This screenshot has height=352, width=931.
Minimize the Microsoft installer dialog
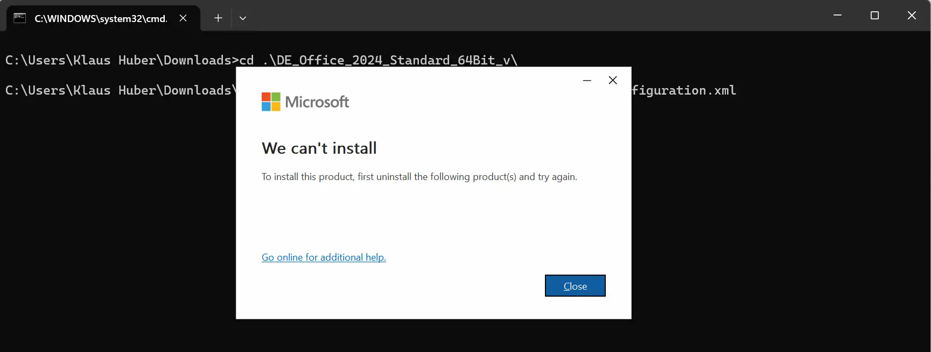[587, 81]
